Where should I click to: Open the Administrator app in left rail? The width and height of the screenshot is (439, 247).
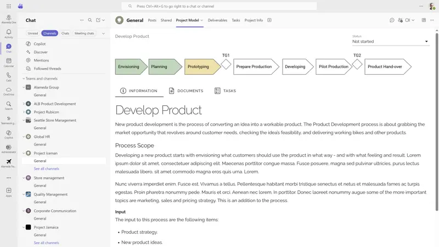(x=9, y=149)
